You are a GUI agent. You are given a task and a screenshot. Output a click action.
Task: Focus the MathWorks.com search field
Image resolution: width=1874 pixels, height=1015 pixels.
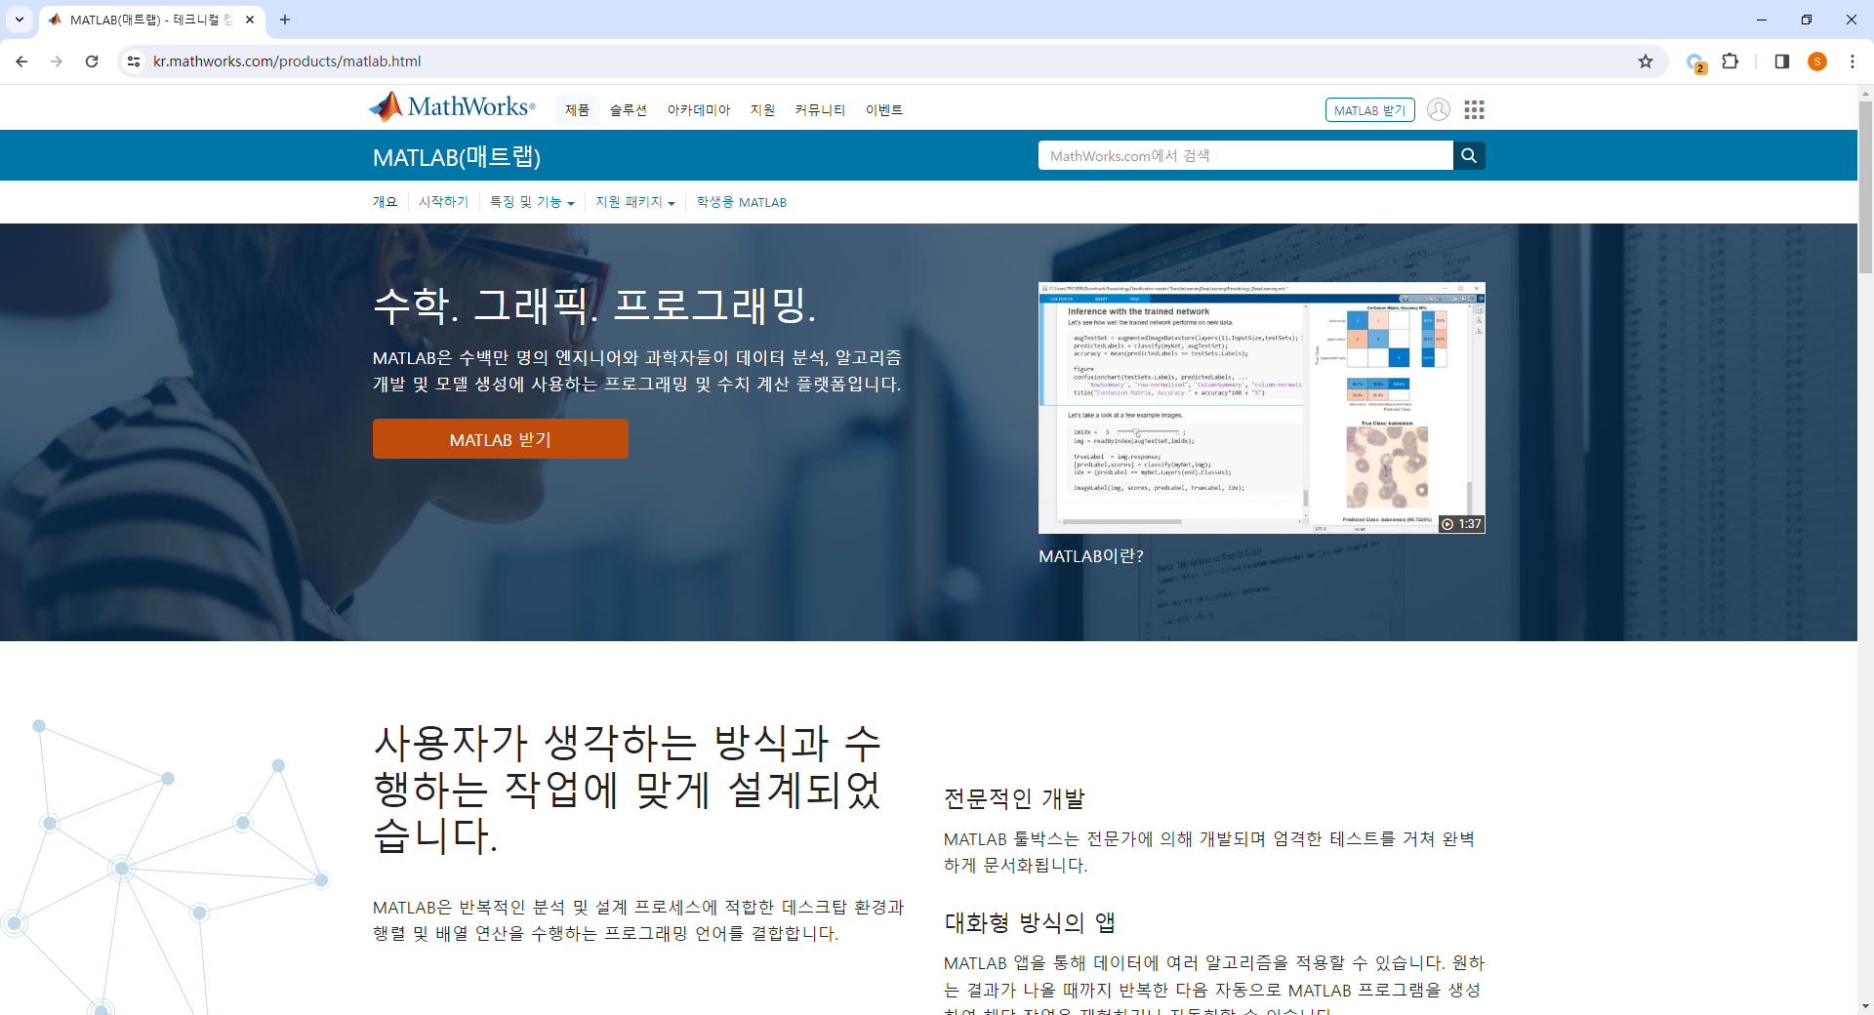[x=1245, y=155]
